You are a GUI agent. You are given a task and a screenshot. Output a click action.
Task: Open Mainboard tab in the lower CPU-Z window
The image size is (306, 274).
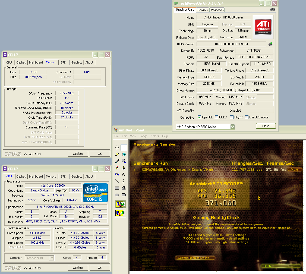click(36, 177)
